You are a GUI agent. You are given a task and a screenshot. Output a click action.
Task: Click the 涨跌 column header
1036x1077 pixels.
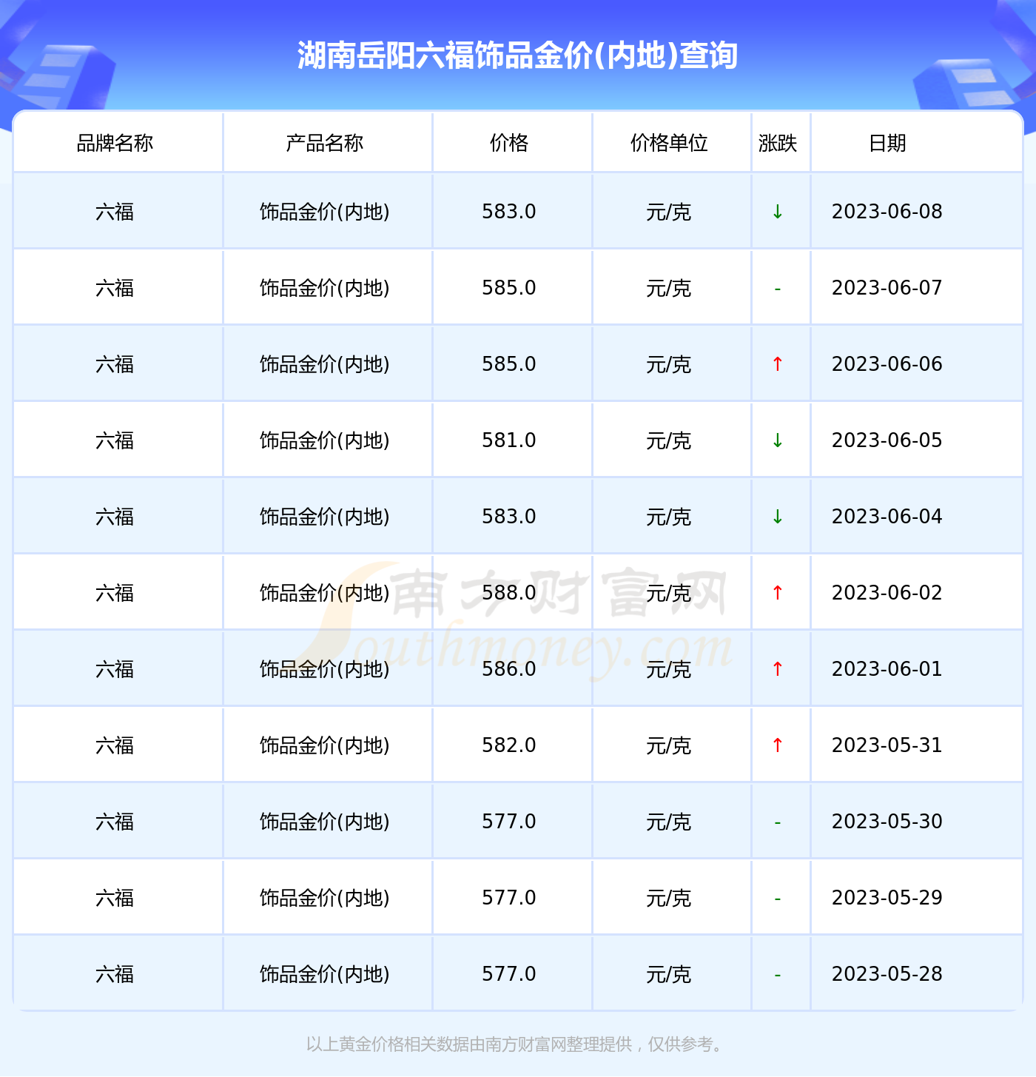(778, 143)
